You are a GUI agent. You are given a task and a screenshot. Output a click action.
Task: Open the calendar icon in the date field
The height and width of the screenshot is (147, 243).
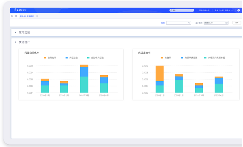[x=226, y=23]
